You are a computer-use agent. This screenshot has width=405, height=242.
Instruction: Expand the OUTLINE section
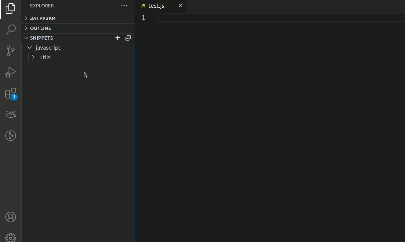coord(40,28)
